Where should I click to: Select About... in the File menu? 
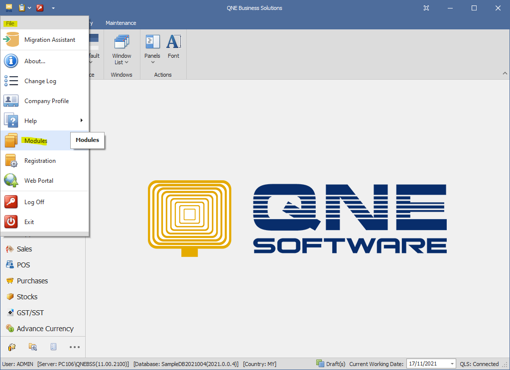pos(44,61)
